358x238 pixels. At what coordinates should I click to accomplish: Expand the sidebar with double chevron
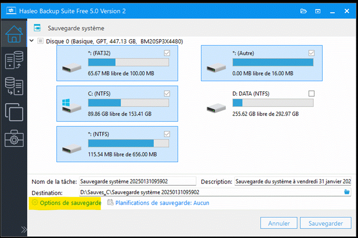click(x=24, y=229)
